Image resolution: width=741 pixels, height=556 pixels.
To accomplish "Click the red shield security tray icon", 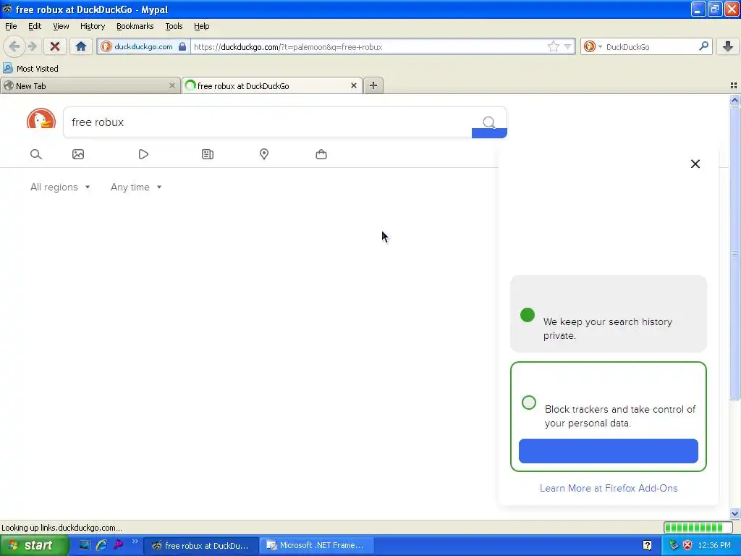I will 687,546.
